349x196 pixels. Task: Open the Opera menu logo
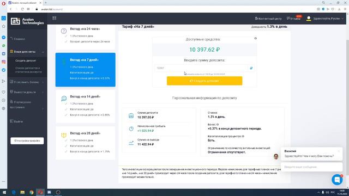[4, 3]
